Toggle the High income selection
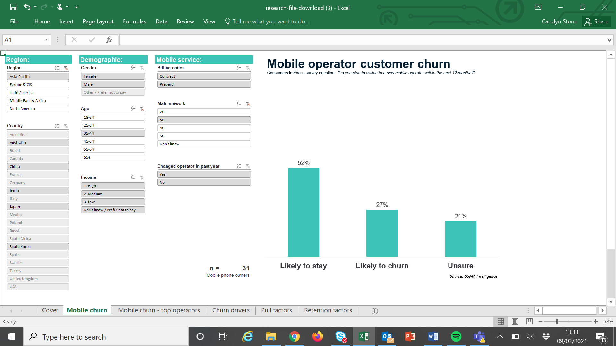The image size is (616, 346). coord(113,186)
